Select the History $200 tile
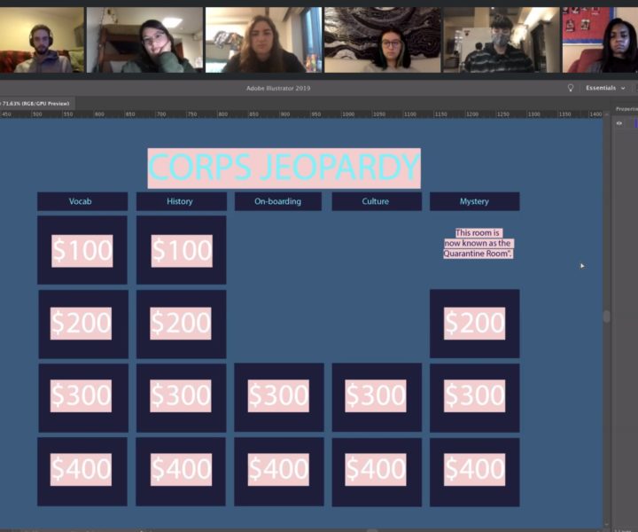 181,324
